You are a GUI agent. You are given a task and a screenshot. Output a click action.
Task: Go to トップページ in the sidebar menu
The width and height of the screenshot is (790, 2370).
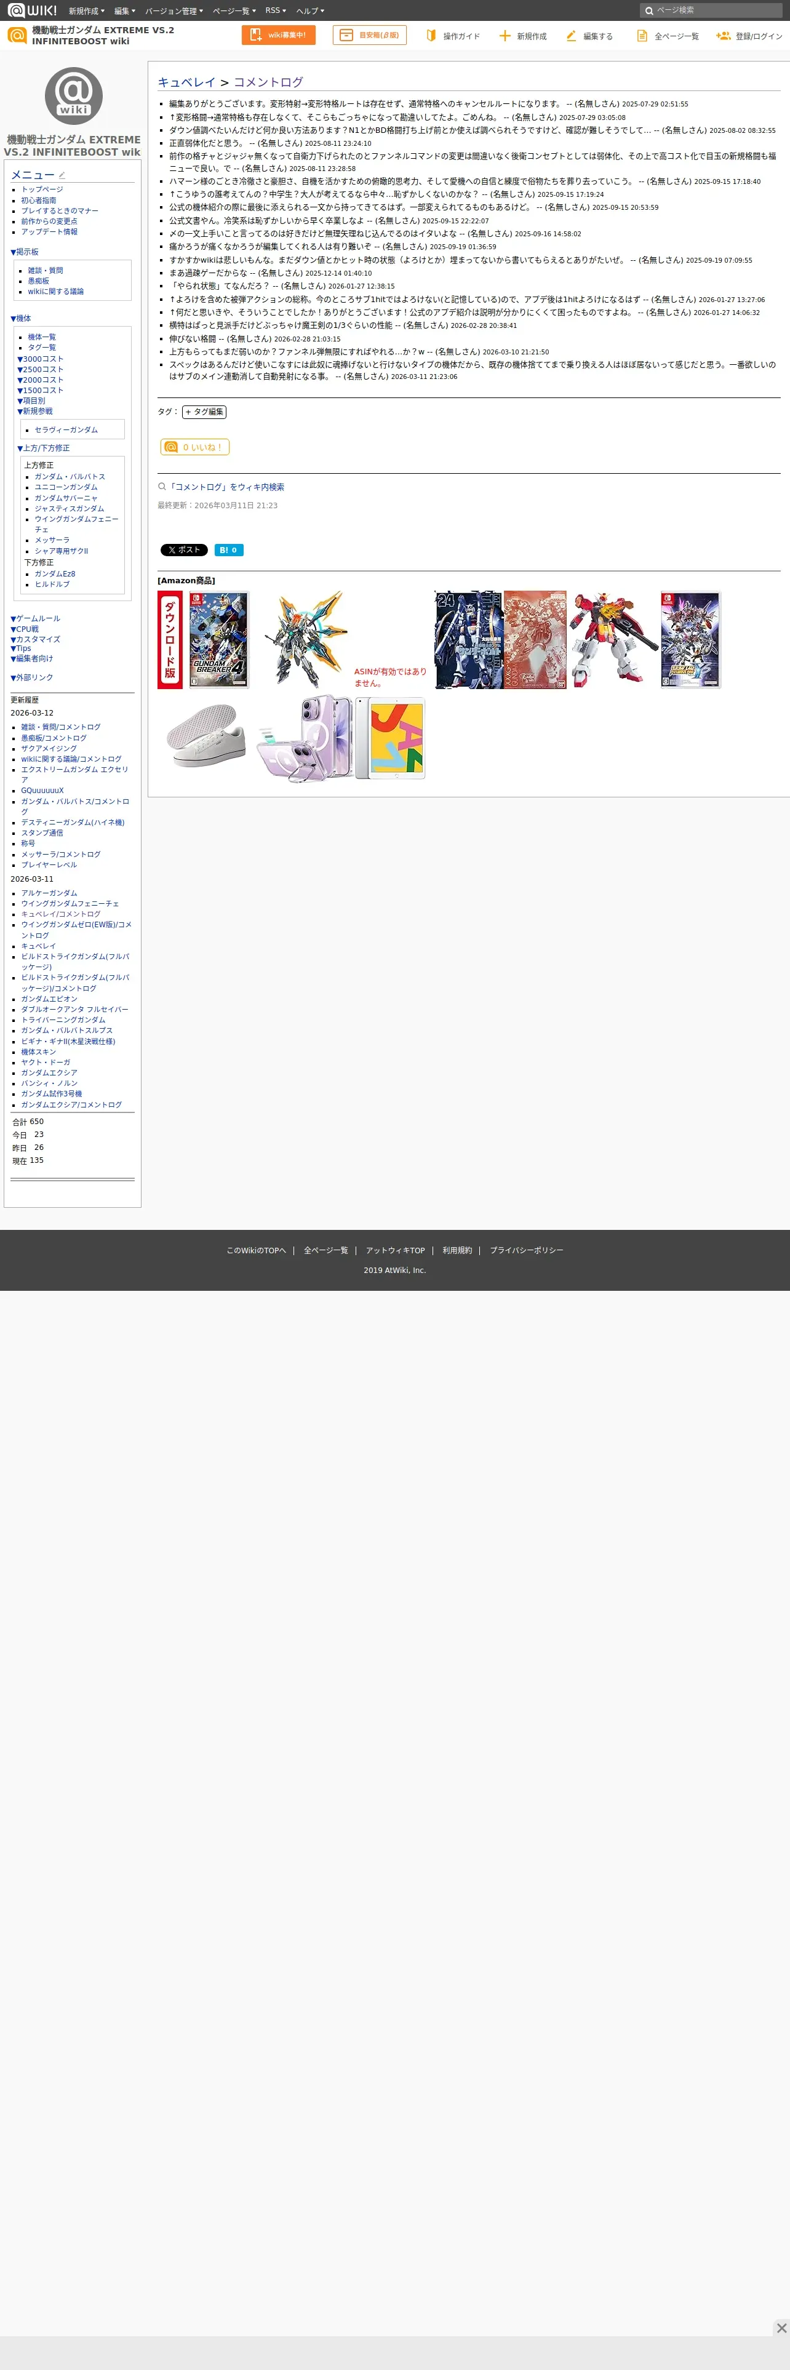[x=42, y=190]
